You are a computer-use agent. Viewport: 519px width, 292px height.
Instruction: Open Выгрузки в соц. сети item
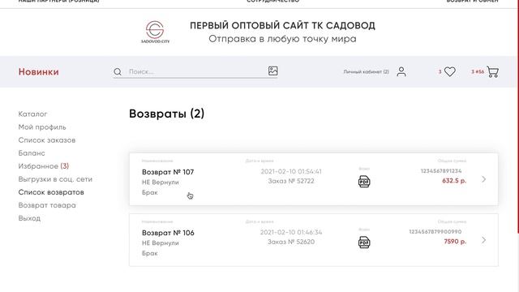55,179
